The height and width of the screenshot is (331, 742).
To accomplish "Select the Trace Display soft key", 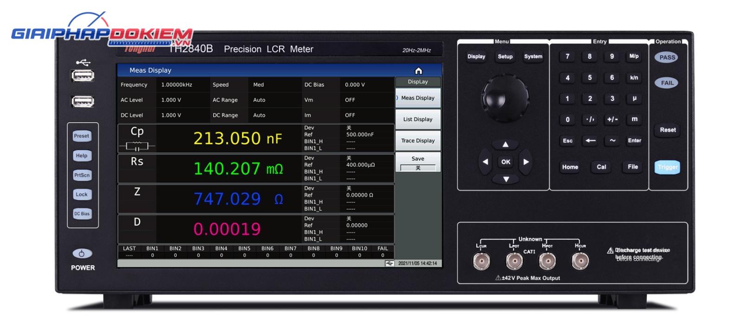I will coord(418,141).
